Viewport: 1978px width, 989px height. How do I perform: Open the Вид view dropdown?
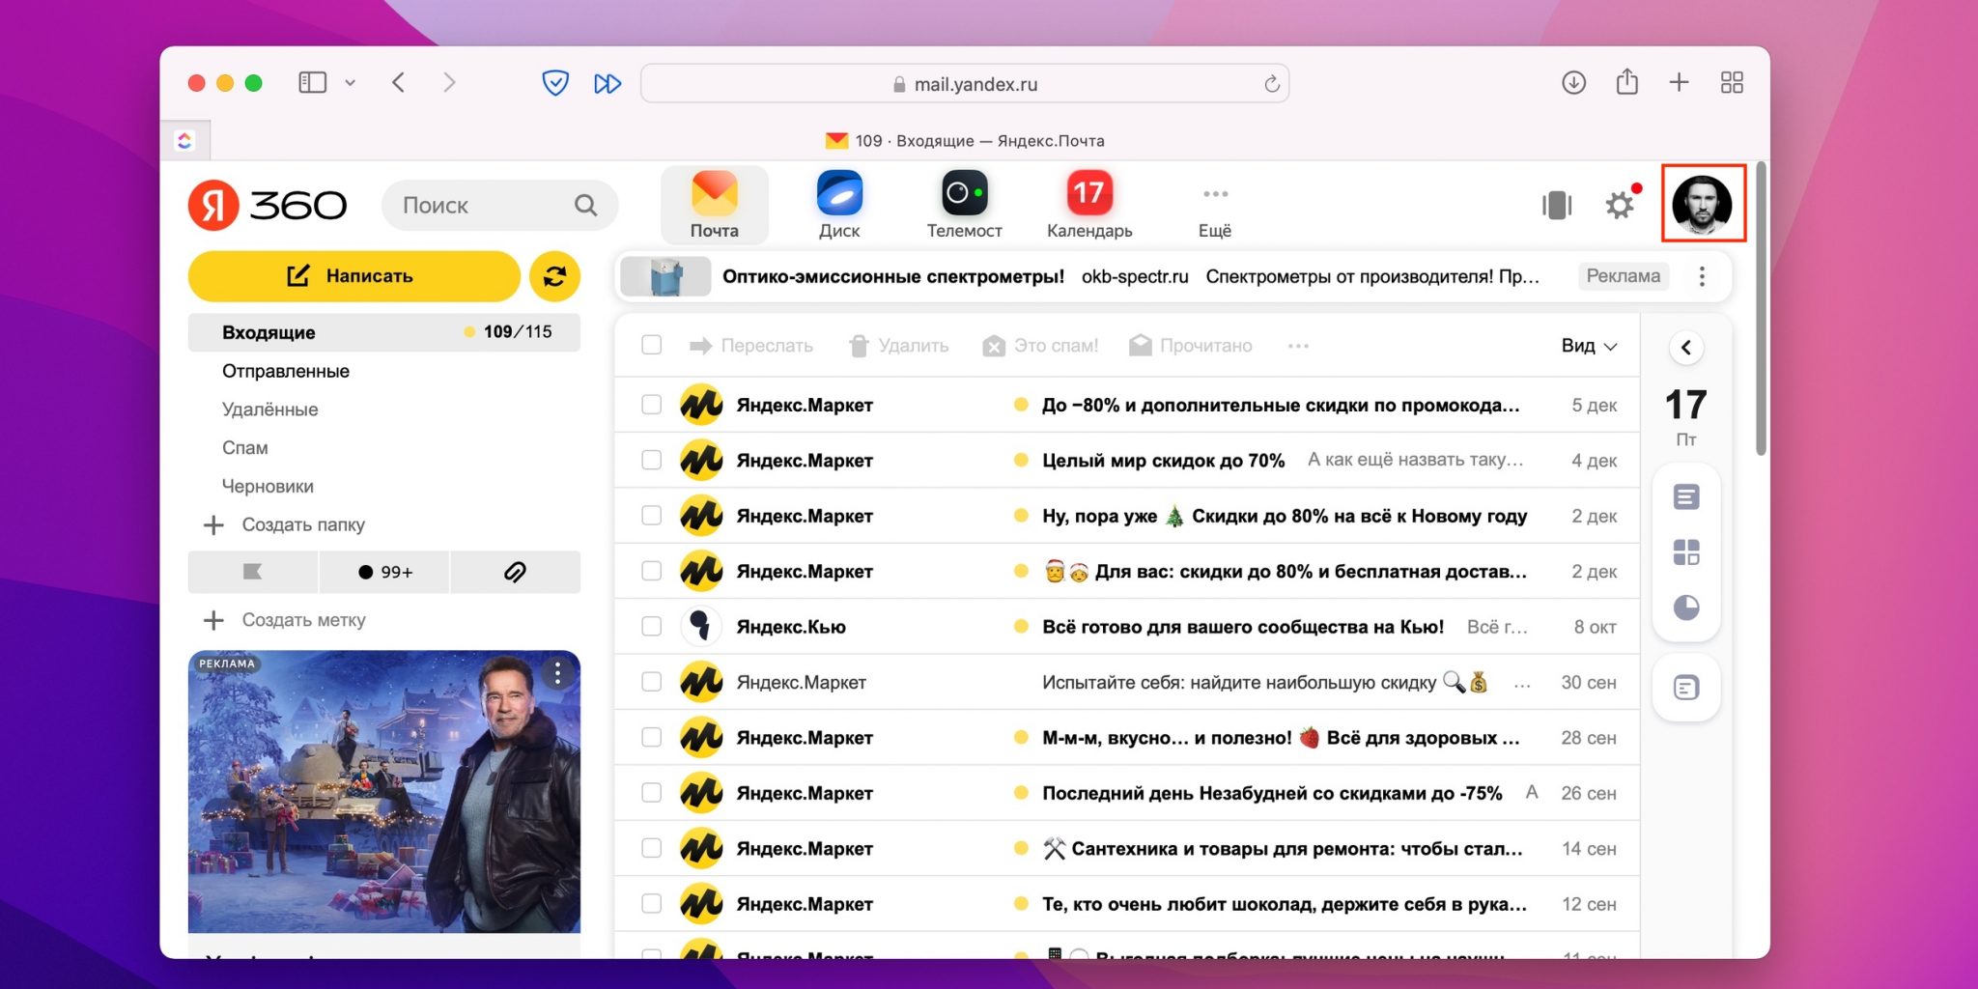[1589, 346]
